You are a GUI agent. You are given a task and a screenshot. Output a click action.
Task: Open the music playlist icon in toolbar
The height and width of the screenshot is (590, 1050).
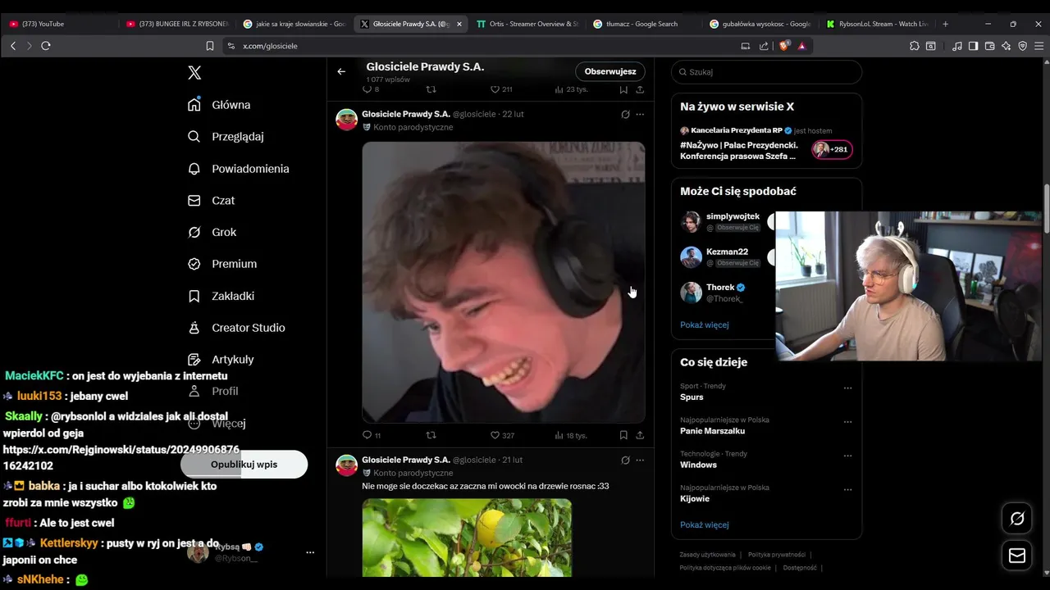pyautogui.click(x=956, y=46)
